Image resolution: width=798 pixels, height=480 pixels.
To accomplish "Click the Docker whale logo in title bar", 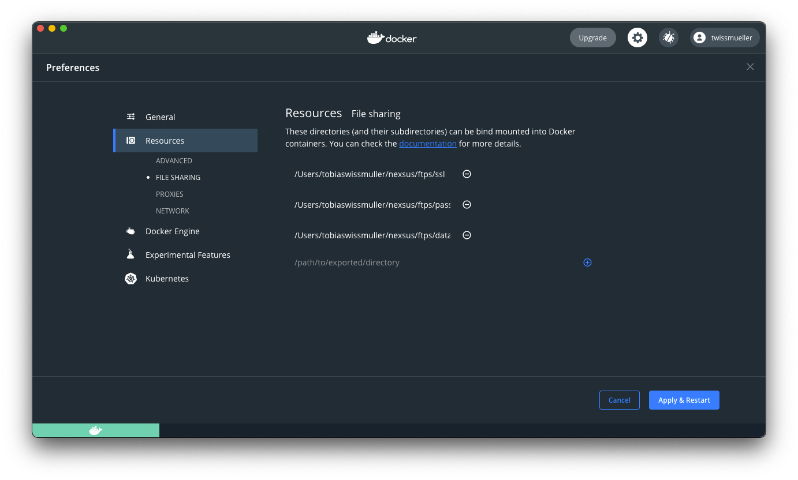I will pos(392,37).
